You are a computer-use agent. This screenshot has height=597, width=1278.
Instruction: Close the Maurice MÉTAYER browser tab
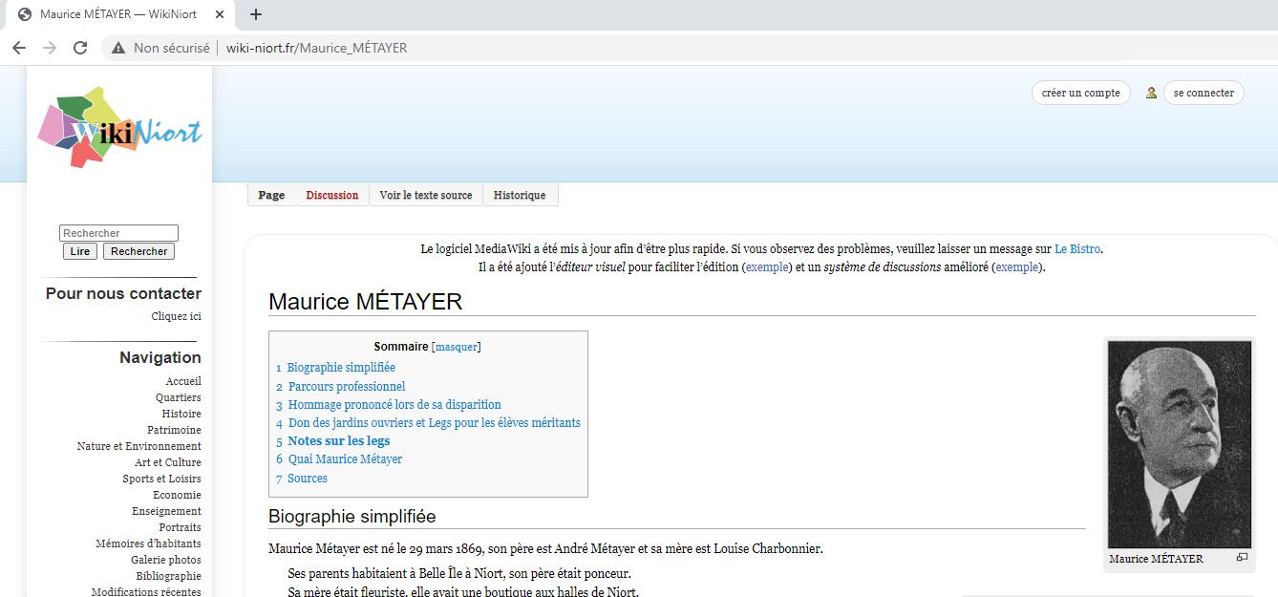point(221,14)
